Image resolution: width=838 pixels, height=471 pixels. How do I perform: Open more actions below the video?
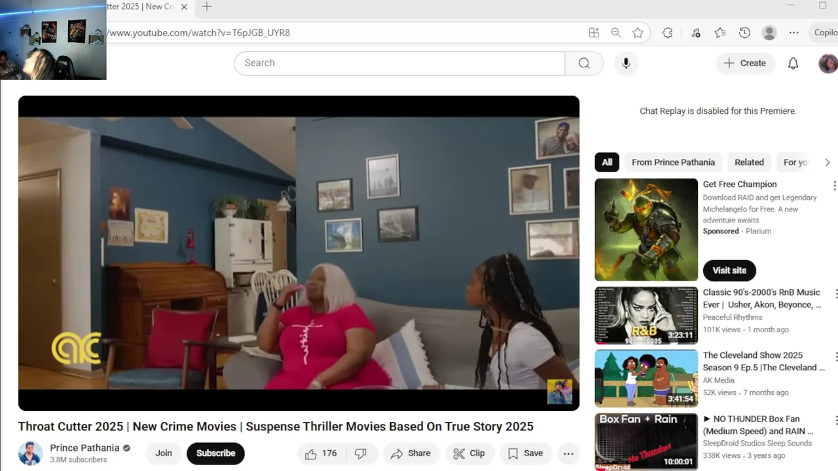tap(568, 453)
